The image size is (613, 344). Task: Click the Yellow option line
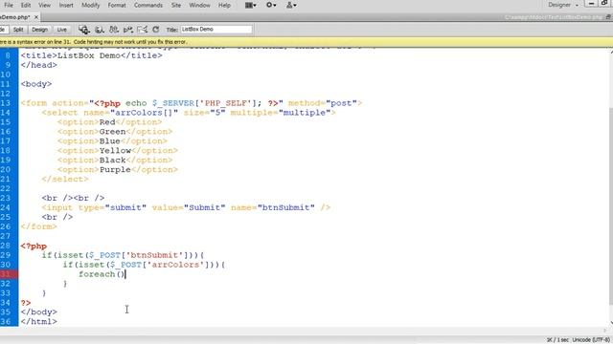pyautogui.click(x=118, y=151)
